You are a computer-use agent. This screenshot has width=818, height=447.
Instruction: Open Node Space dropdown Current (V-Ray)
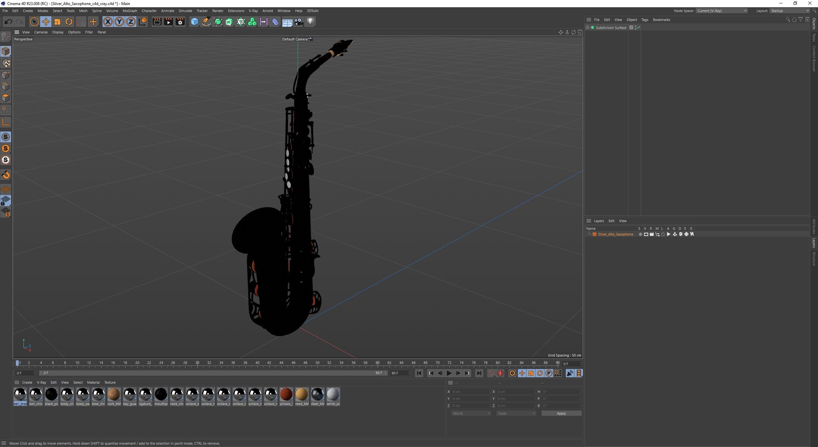pos(722,11)
